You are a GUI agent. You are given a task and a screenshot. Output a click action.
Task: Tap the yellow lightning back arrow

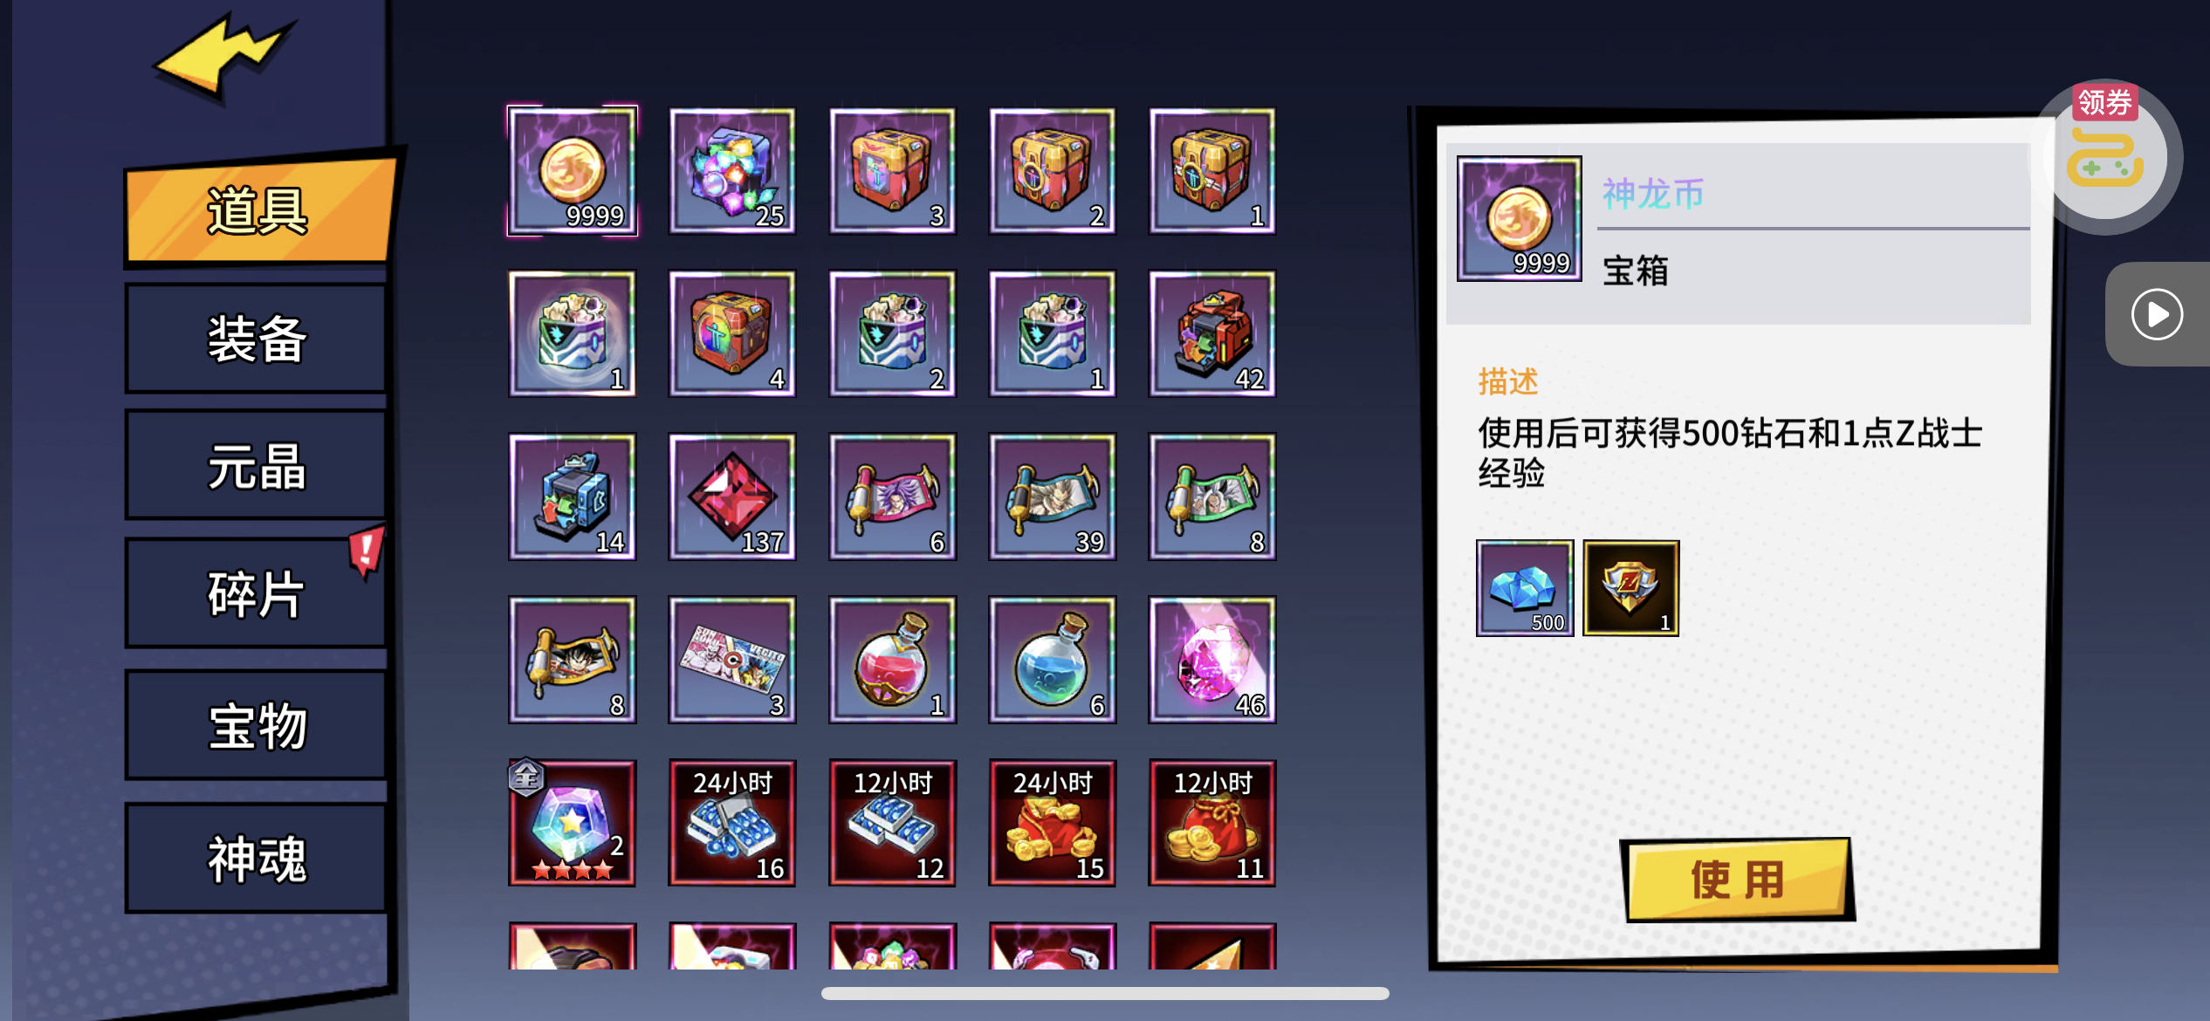[x=225, y=57]
